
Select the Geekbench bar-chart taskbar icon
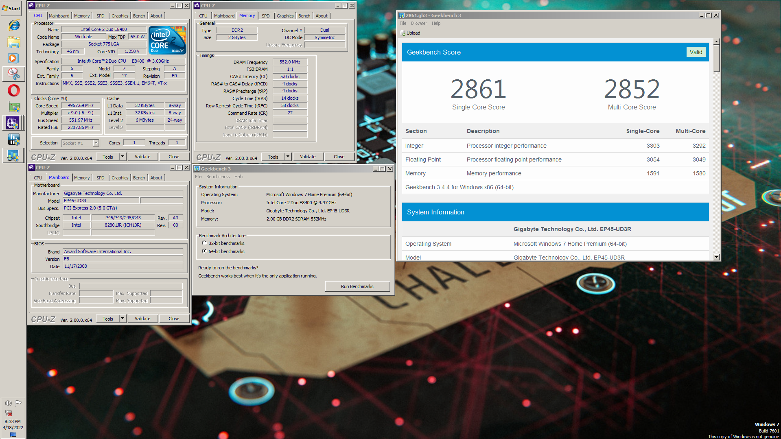pos(13,155)
